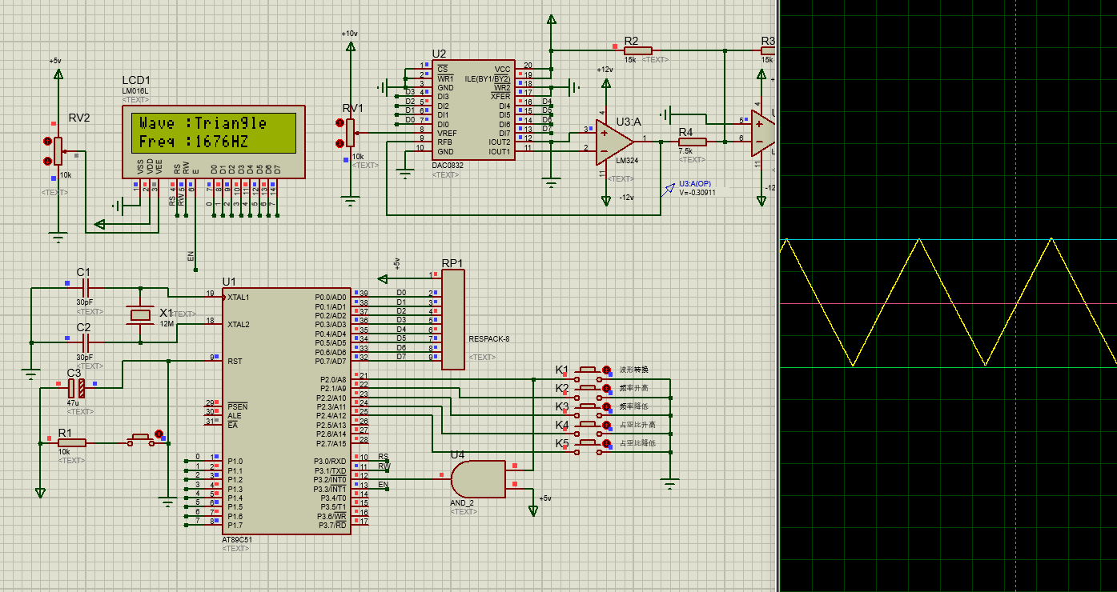Select the RP1 RESPACK-8 resistor pack
Screen dimensions: 1117x592
click(x=452, y=320)
